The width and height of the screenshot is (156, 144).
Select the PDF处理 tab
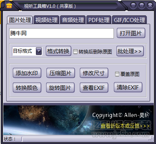click(99, 20)
